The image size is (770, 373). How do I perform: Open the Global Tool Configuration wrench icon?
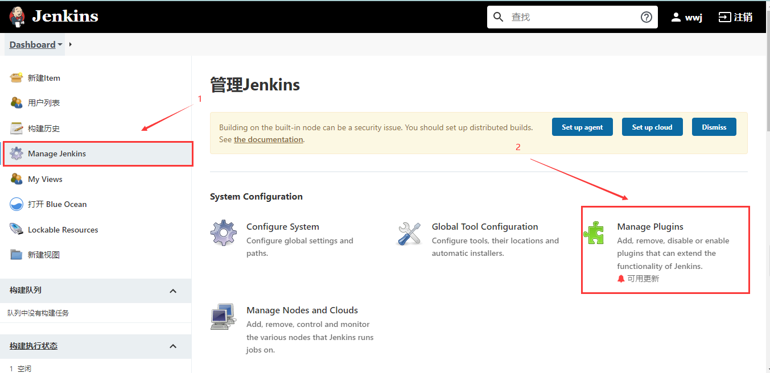point(409,233)
